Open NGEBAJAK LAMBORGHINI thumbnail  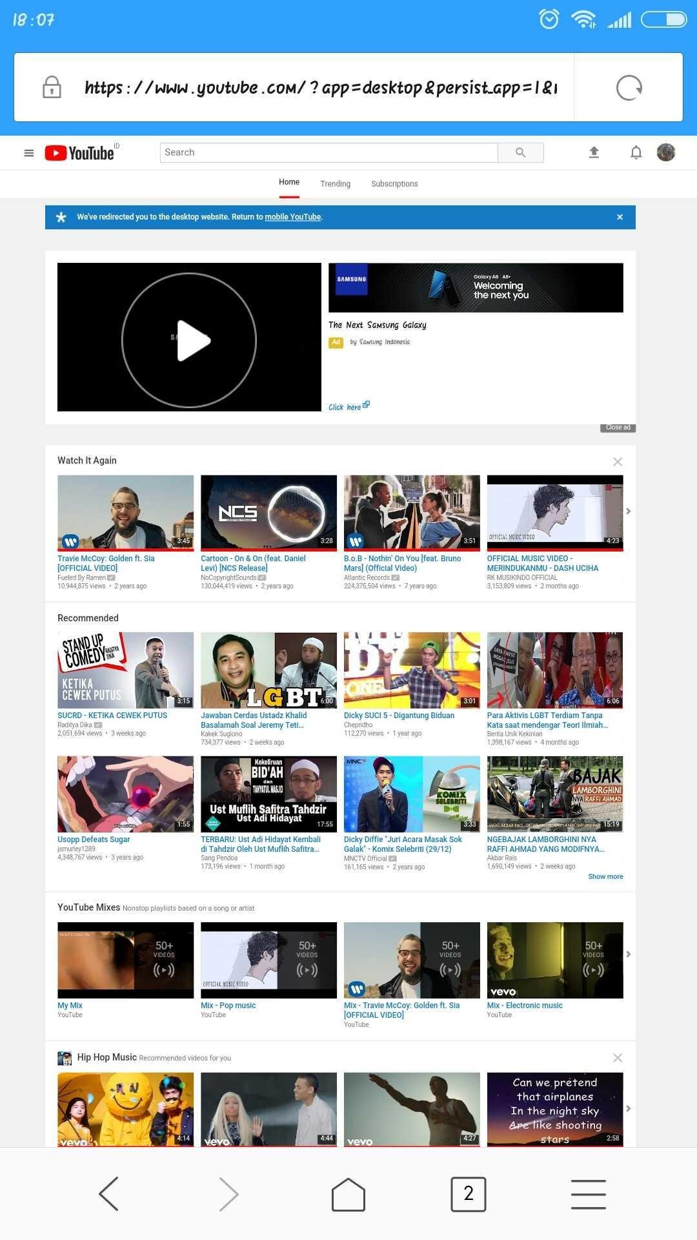[555, 794]
